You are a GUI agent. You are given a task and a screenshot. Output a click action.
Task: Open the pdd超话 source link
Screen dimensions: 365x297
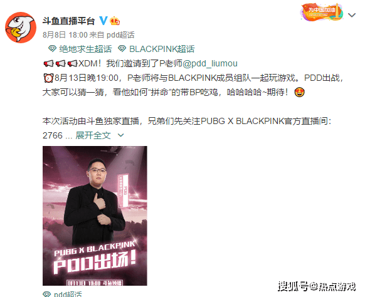120,35
